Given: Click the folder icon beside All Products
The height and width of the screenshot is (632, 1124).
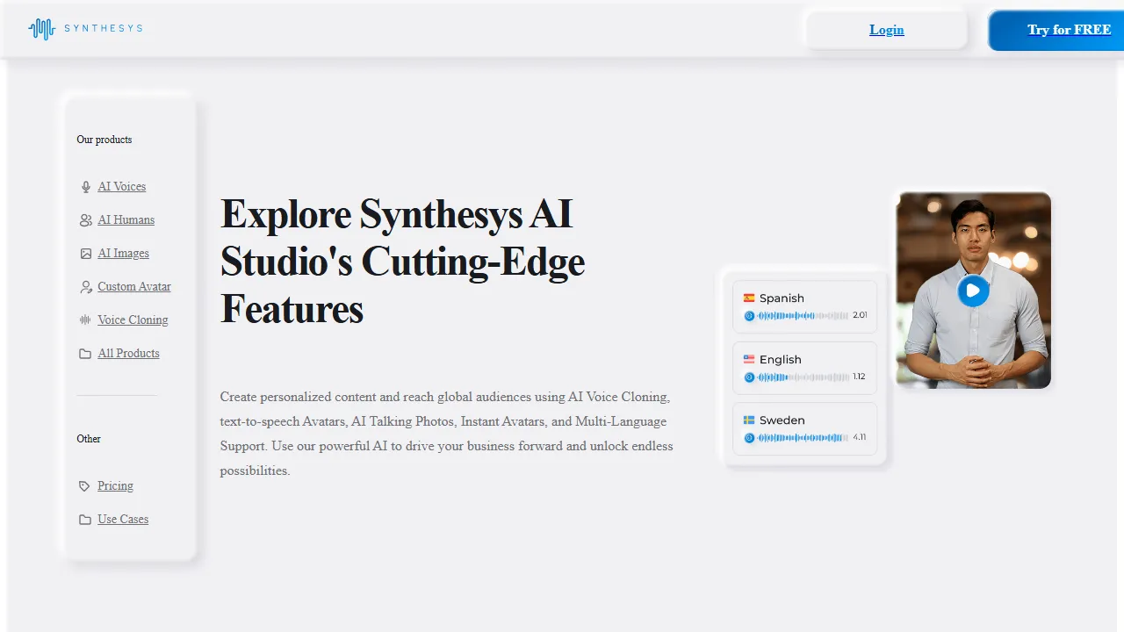Looking at the screenshot, I should pyautogui.click(x=85, y=354).
